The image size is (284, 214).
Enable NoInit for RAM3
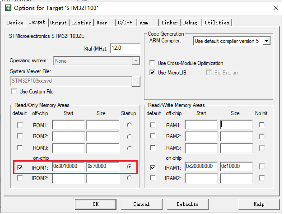(x=262, y=148)
